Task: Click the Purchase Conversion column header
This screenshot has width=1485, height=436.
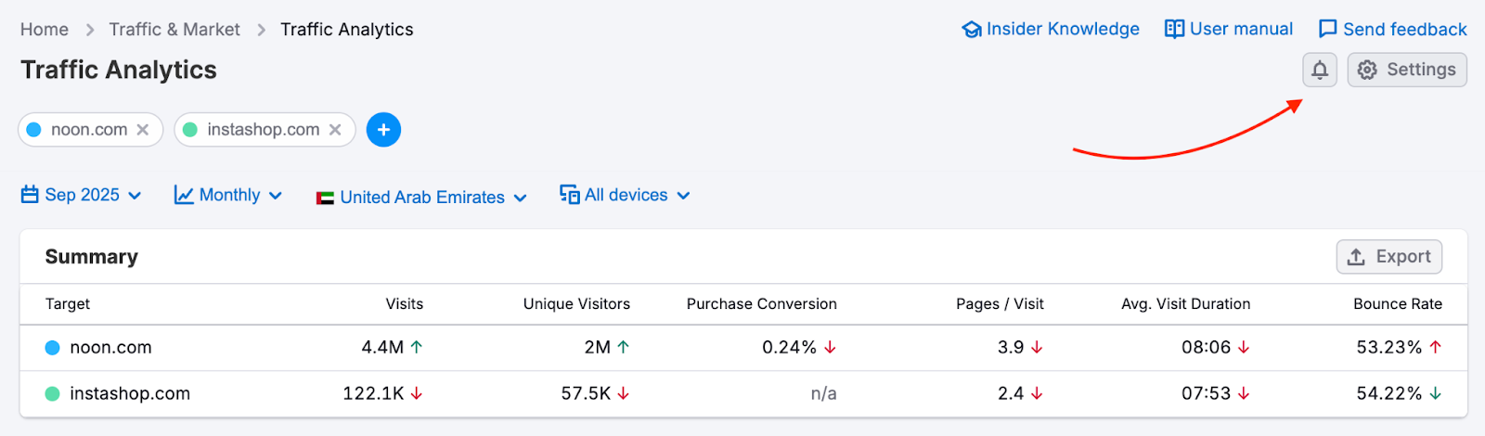Action: (x=761, y=304)
